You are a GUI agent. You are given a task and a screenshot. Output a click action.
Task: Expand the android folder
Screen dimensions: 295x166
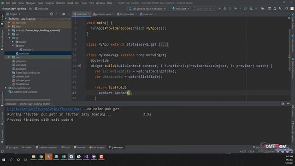tap(9, 30)
